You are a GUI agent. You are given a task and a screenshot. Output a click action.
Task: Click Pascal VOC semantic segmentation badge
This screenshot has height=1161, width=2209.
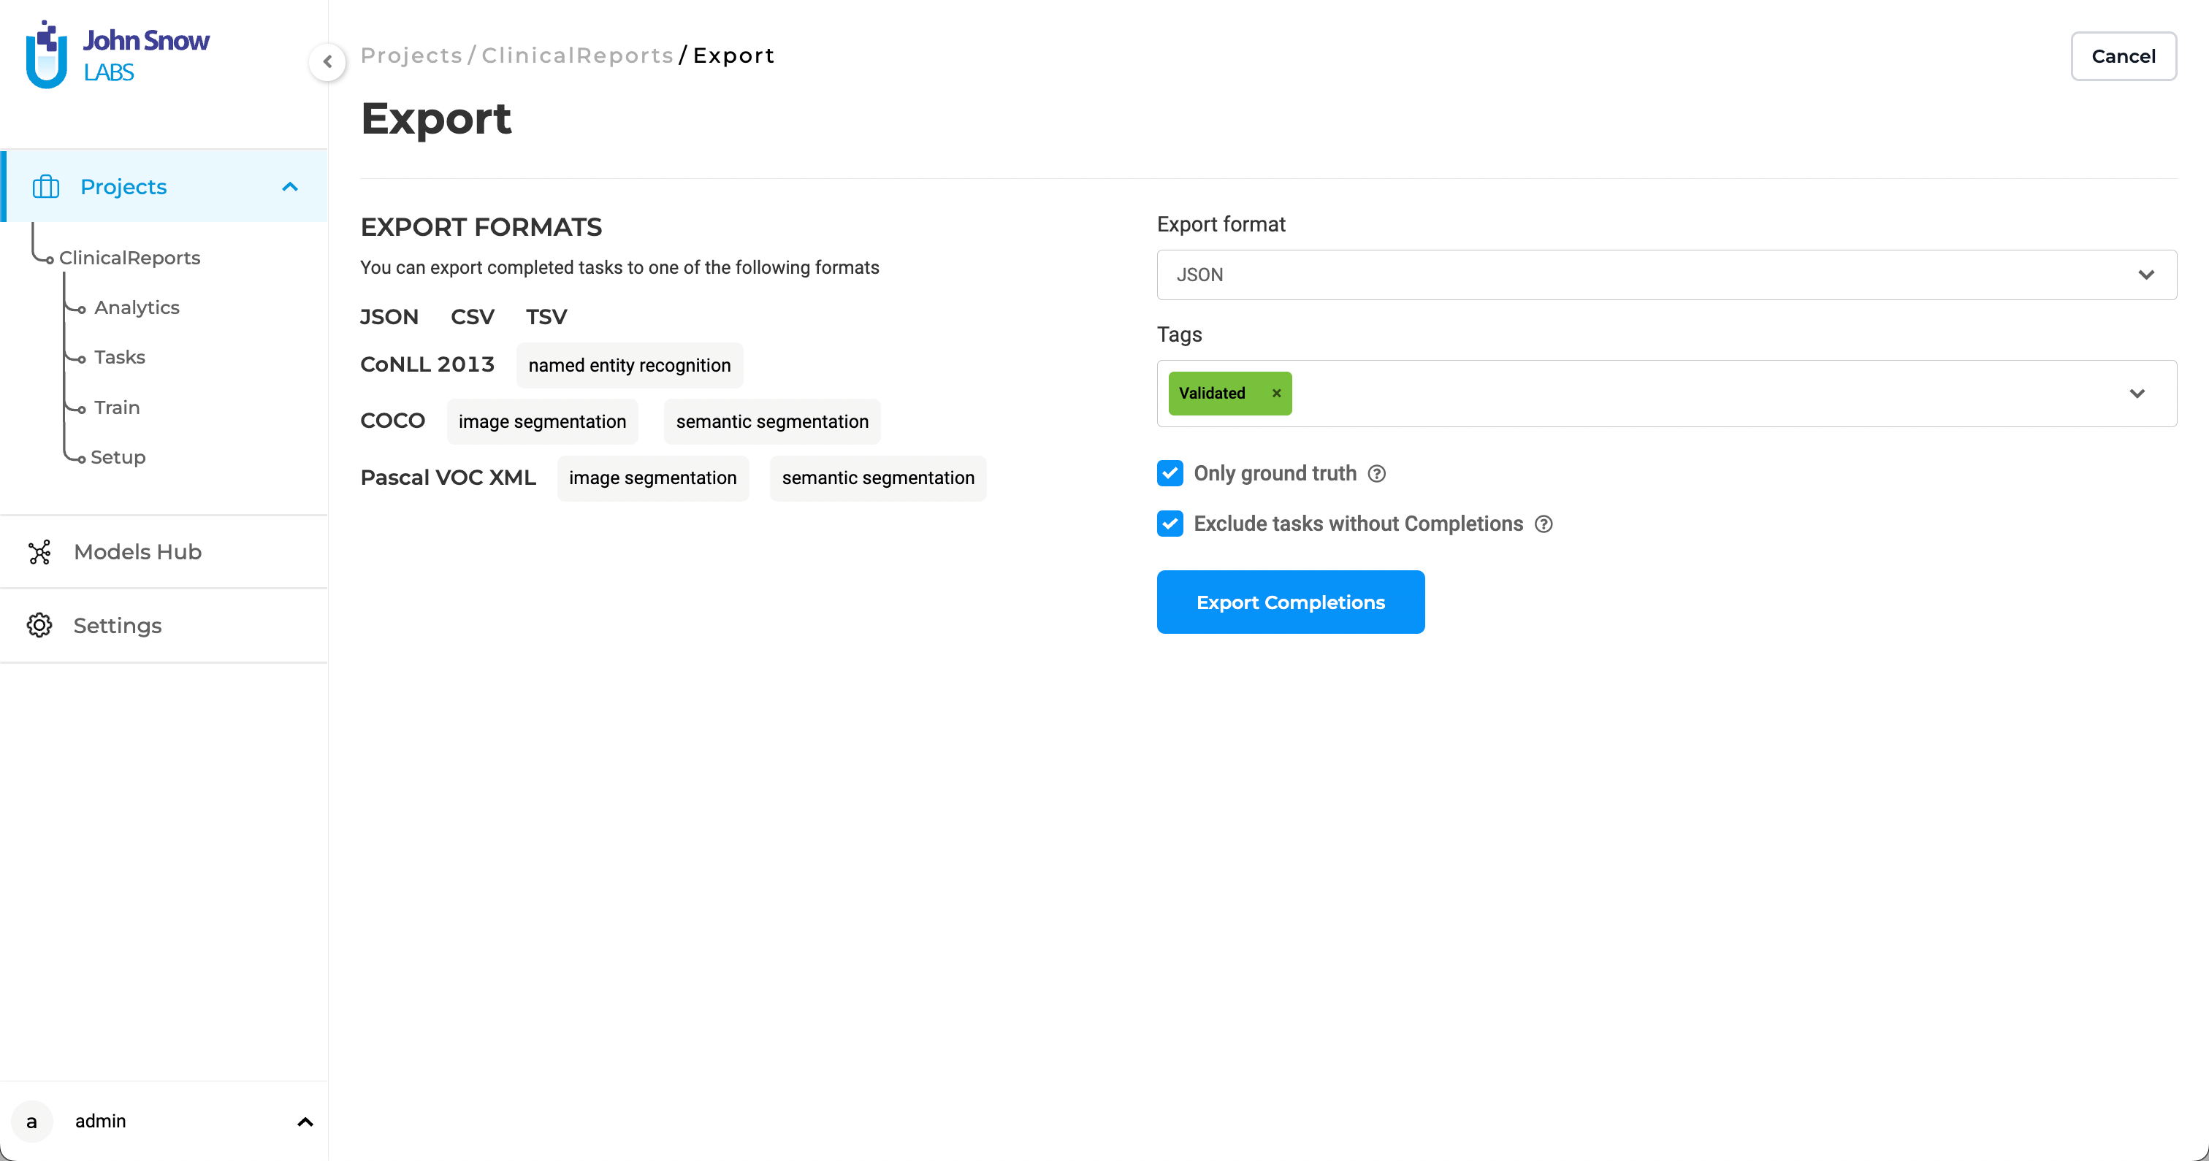click(x=878, y=478)
